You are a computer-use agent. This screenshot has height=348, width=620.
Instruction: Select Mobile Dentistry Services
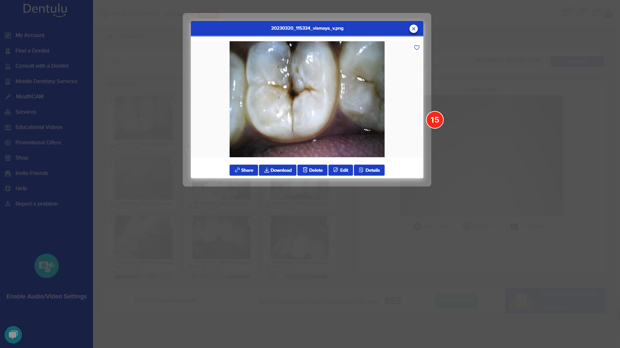click(x=46, y=81)
